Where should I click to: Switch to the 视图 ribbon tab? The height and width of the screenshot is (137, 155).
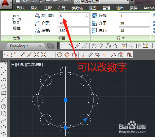pos(93,8)
